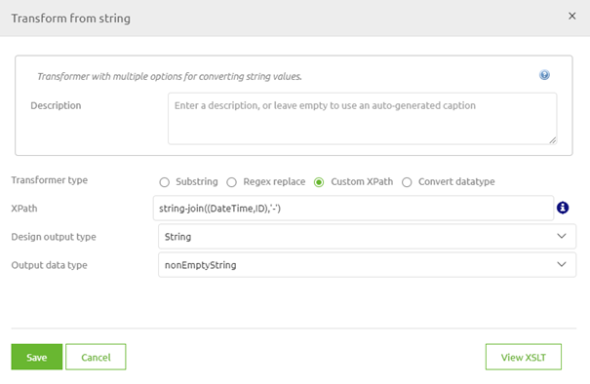Click the italic transformer description text
The image size is (590, 384).
click(170, 76)
